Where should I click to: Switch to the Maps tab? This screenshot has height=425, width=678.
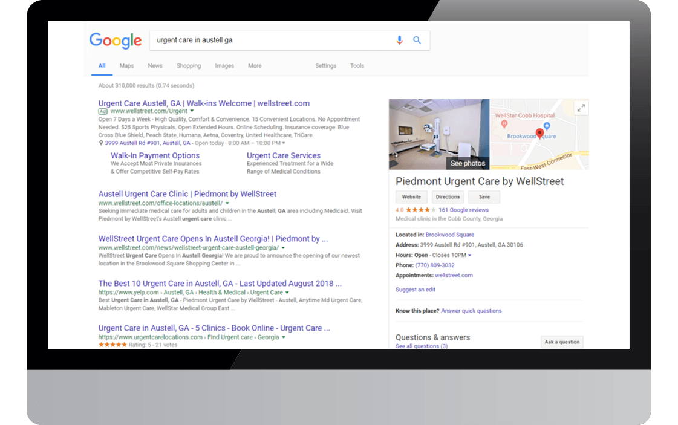126,66
